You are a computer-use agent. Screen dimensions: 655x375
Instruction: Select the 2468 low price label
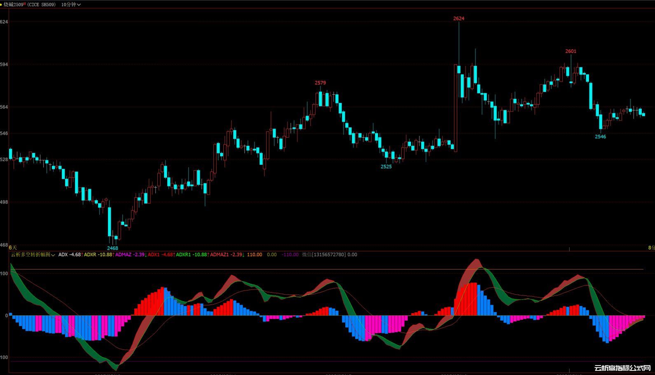click(x=112, y=248)
